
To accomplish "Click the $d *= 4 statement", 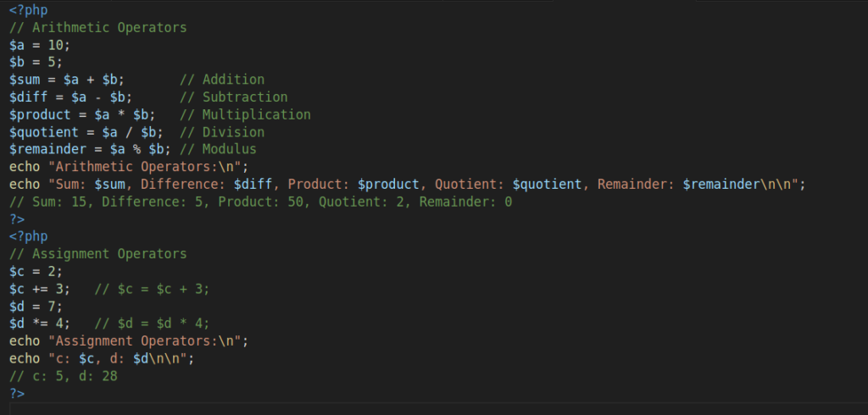I will [40, 324].
